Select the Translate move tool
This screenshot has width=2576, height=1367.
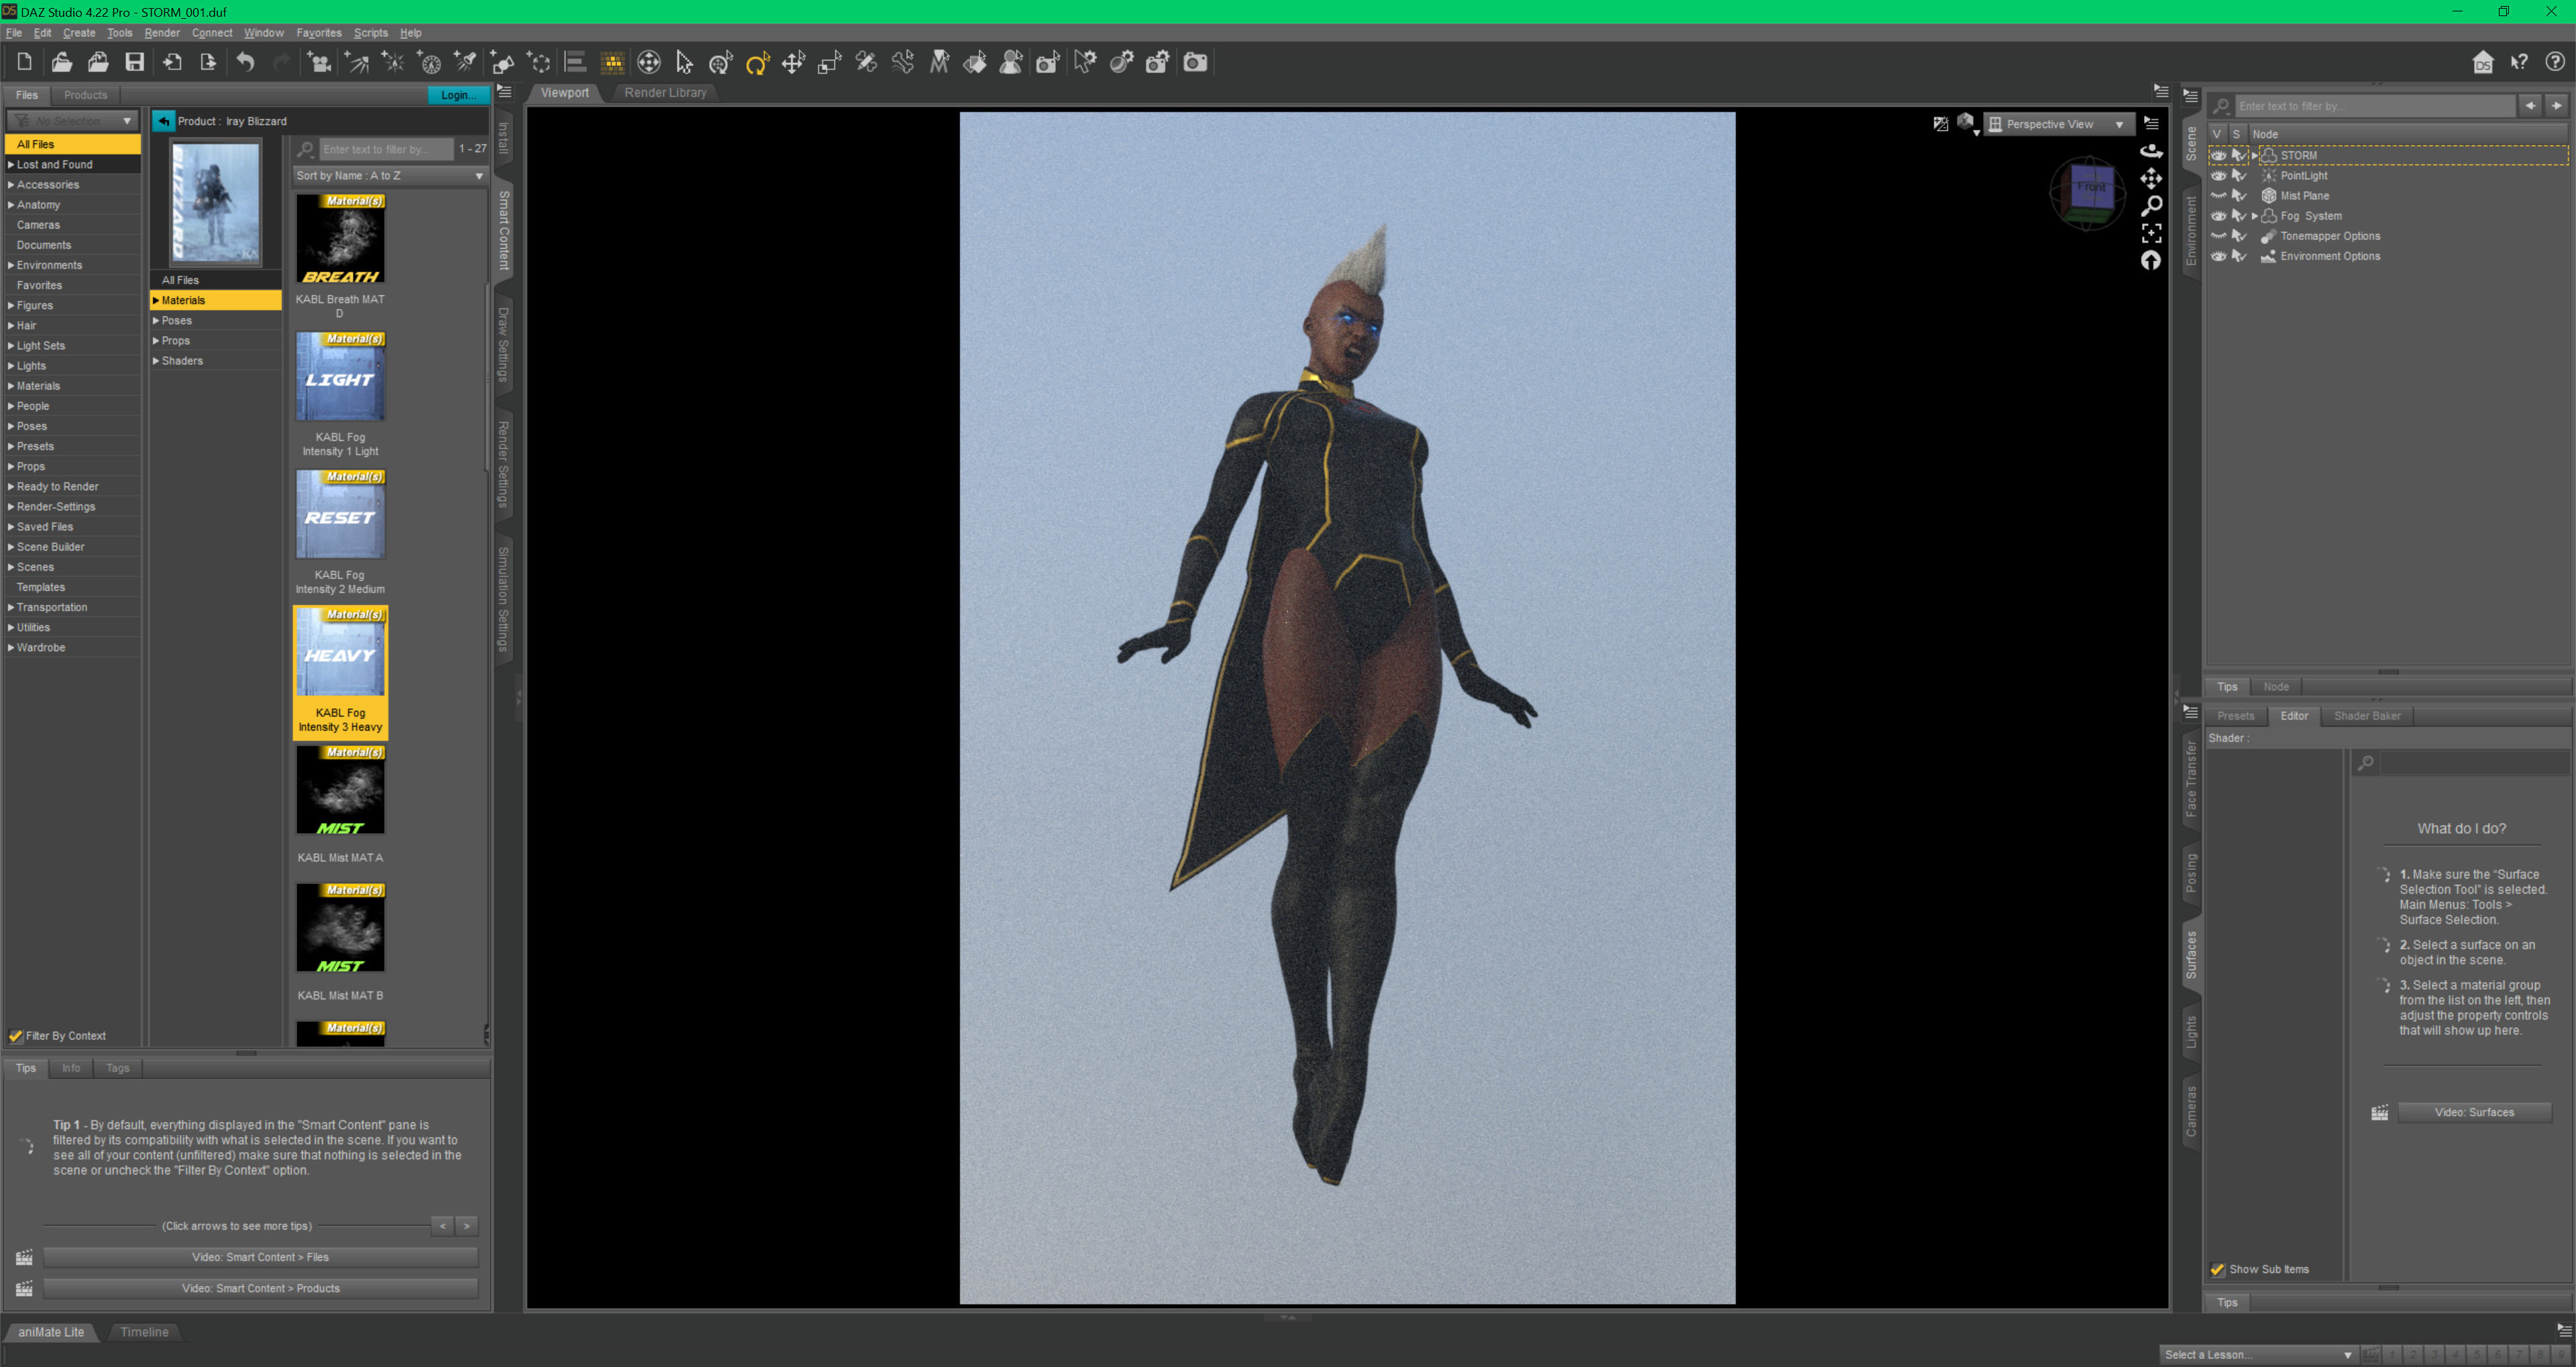point(793,62)
